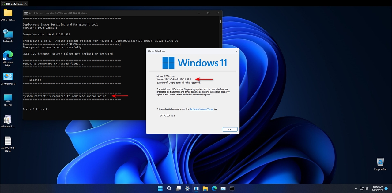392x193 pixels.
Task: Click the 'Processing 1 of 1' package line
Action: tap(100, 41)
